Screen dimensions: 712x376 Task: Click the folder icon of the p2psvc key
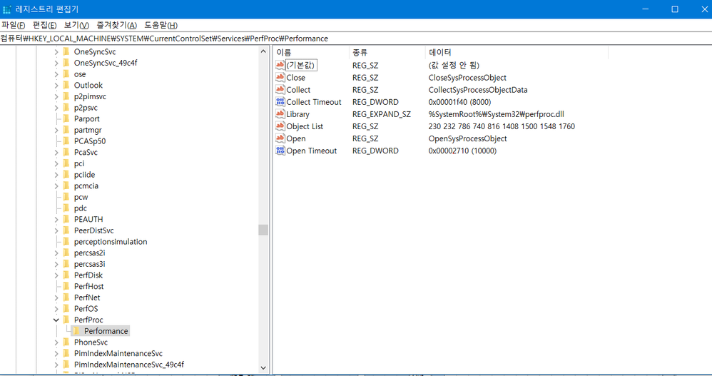(66, 108)
